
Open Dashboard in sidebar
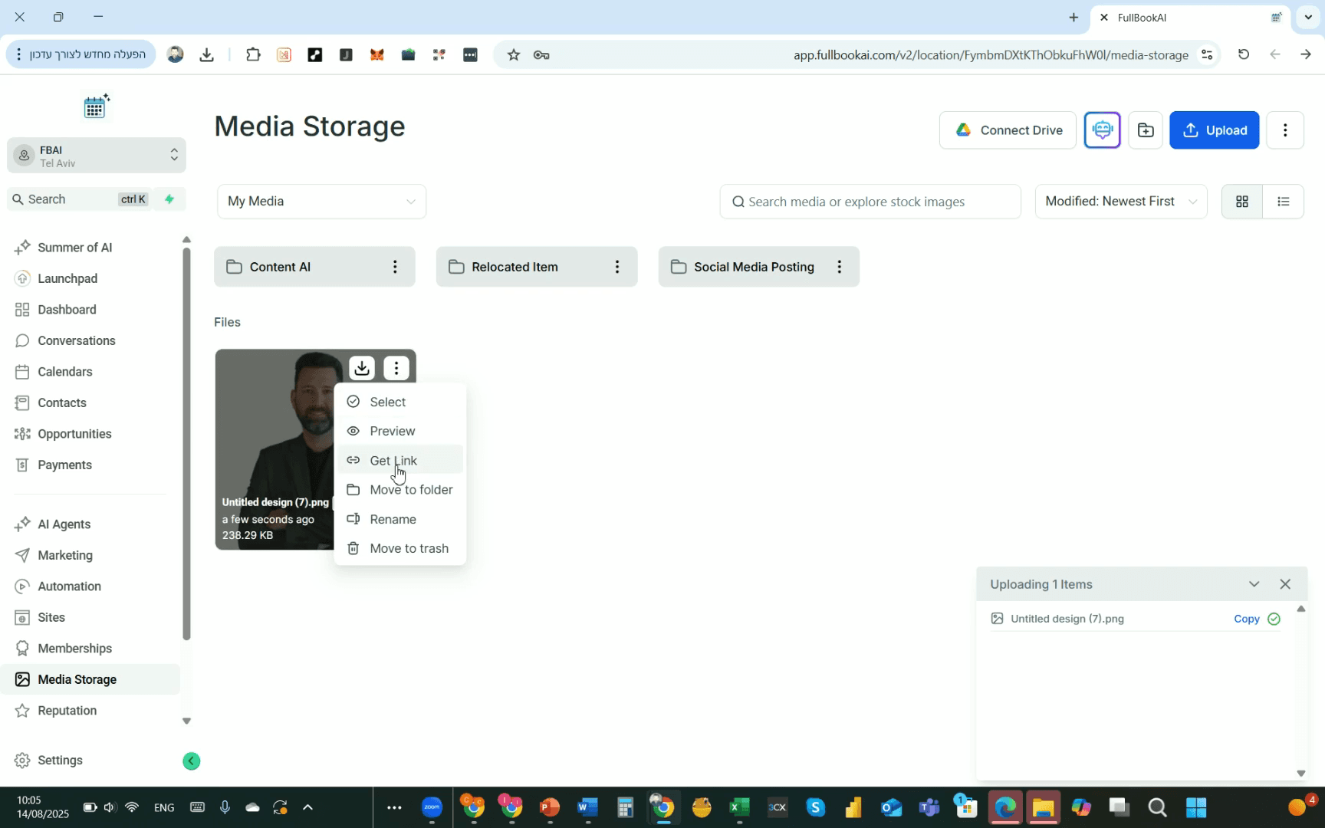67,310
